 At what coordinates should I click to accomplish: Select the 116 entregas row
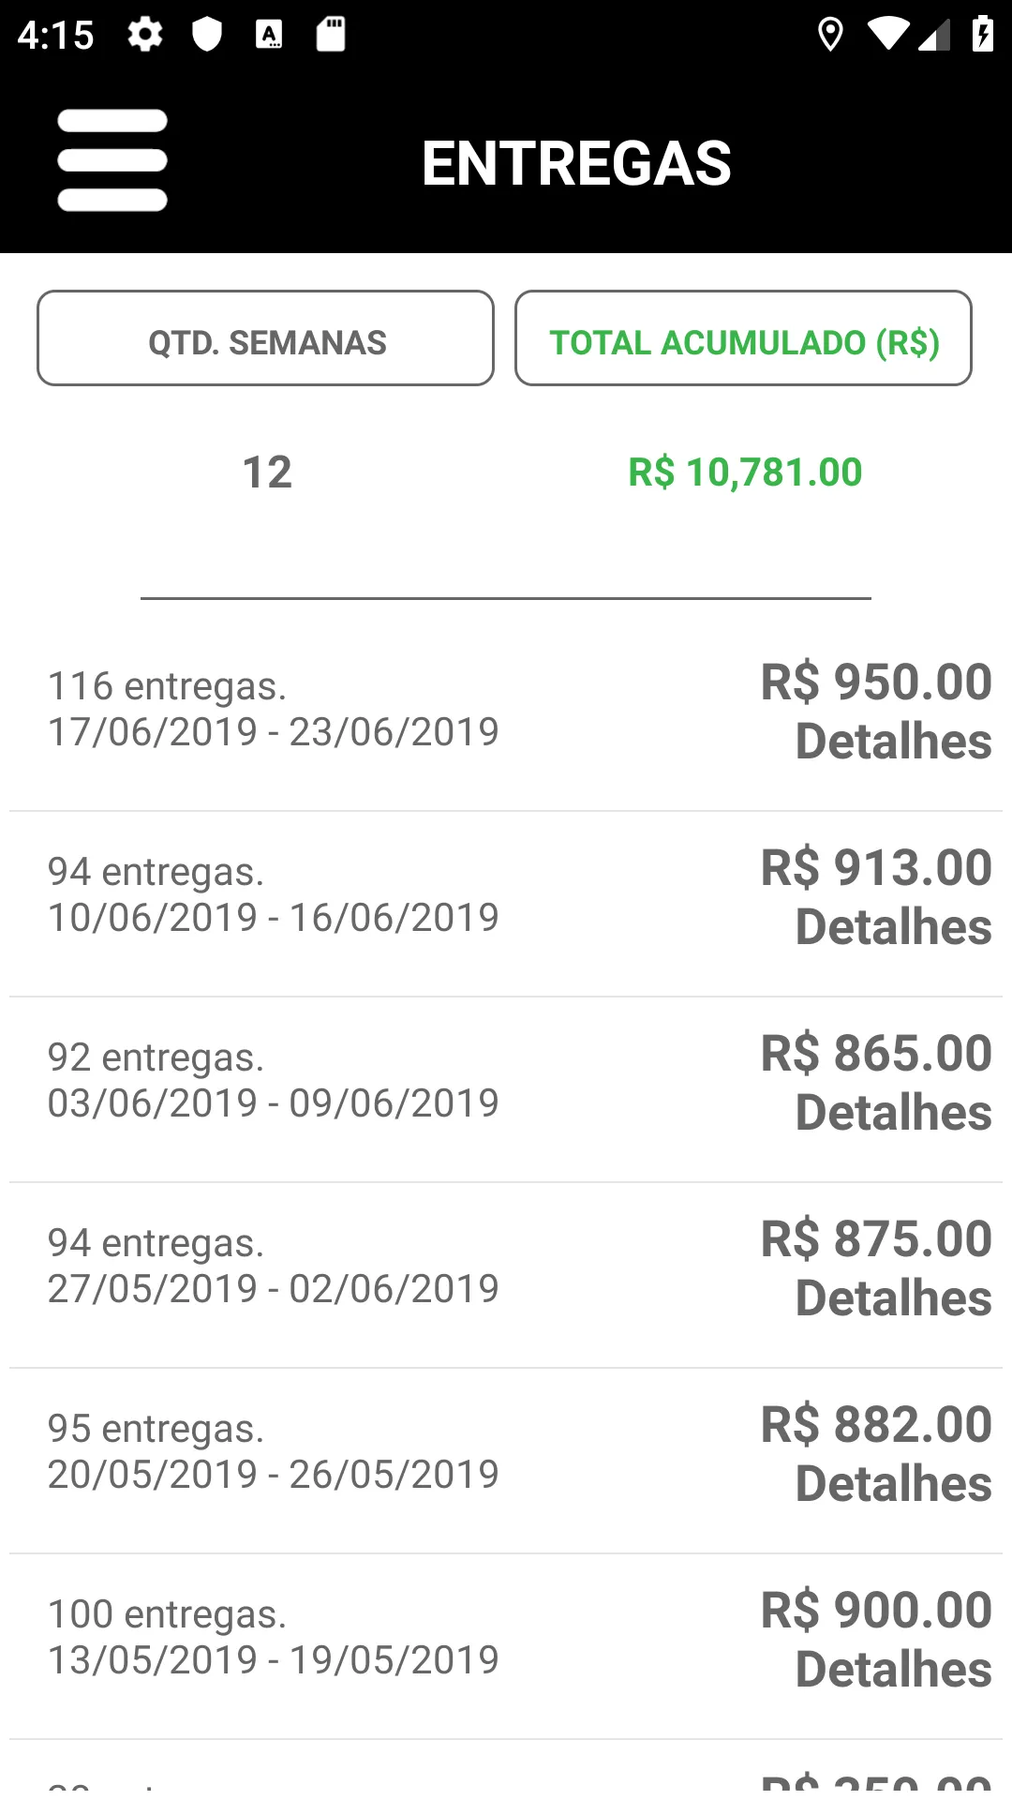click(x=506, y=710)
